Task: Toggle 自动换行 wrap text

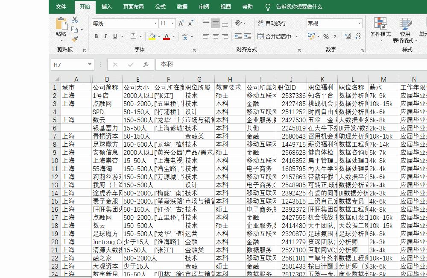Action: [x=272, y=24]
